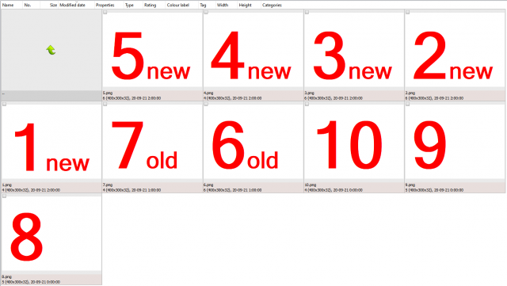Click the Categories column header
The width and height of the screenshot is (507, 286).
coord(272,6)
